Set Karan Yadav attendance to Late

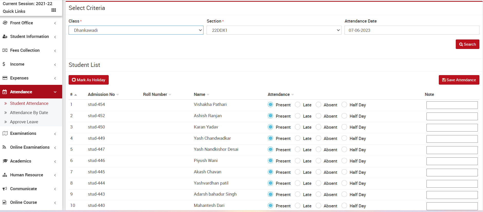pyautogui.click(x=298, y=127)
